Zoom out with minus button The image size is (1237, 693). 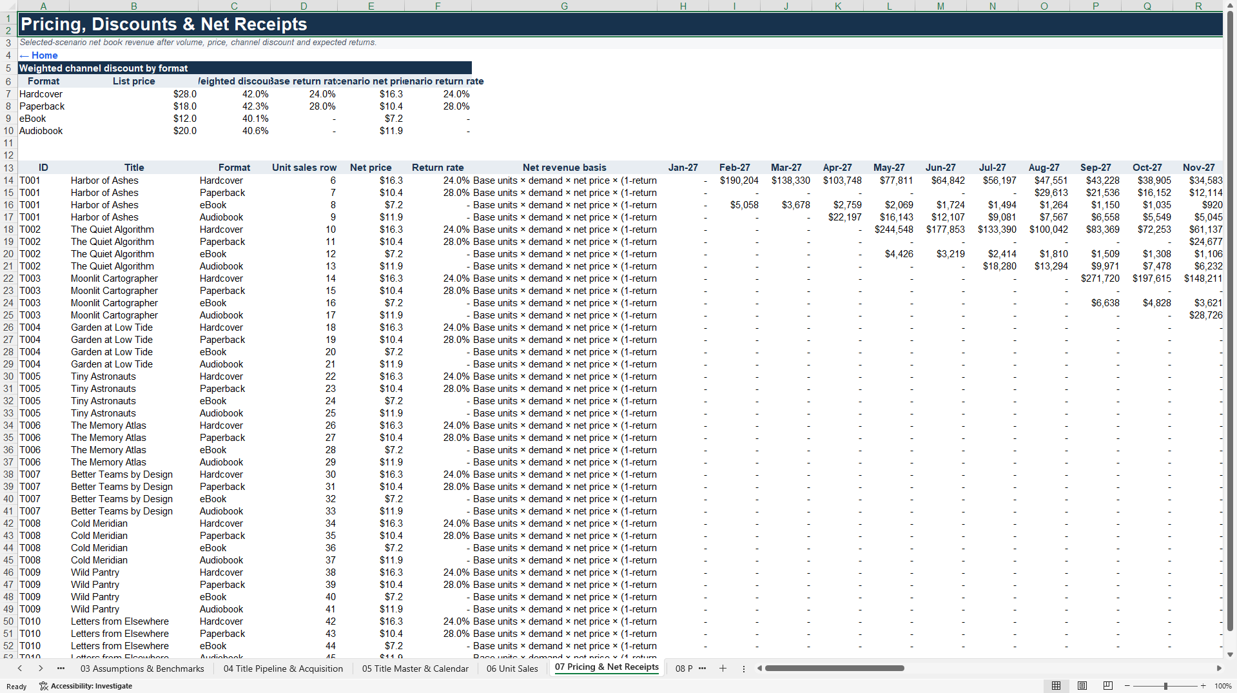1127,686
